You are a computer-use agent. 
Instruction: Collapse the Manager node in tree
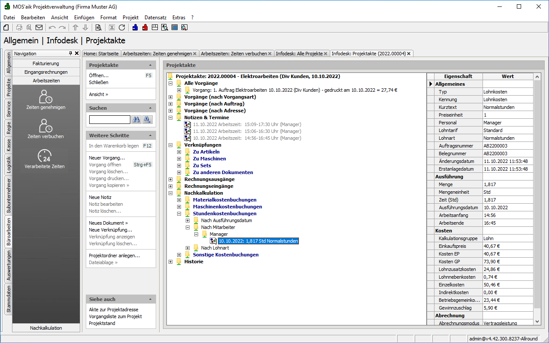coord(196,234)
